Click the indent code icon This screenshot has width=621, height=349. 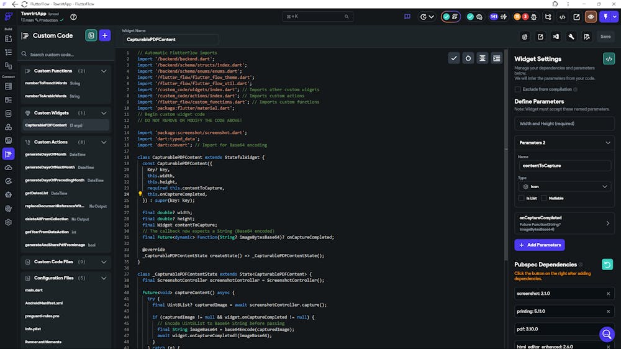pos(497,58)
